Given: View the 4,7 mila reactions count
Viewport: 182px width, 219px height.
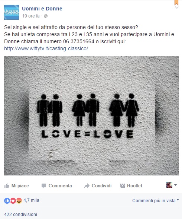Looking at the screenshot, I should (x=31, y=200).
